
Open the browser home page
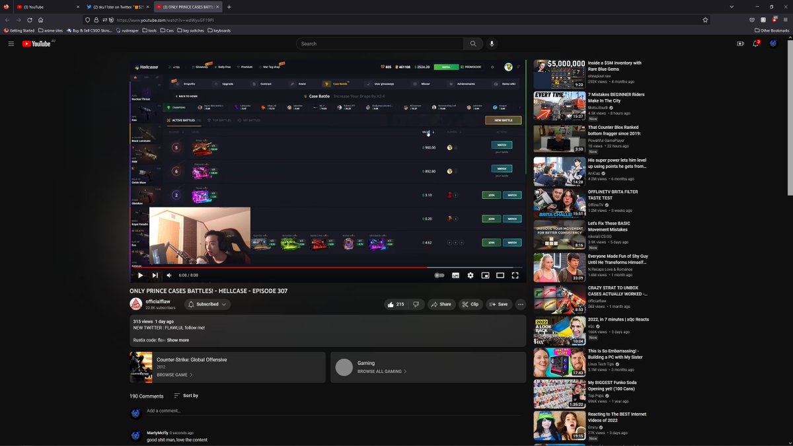click(41, 20)
